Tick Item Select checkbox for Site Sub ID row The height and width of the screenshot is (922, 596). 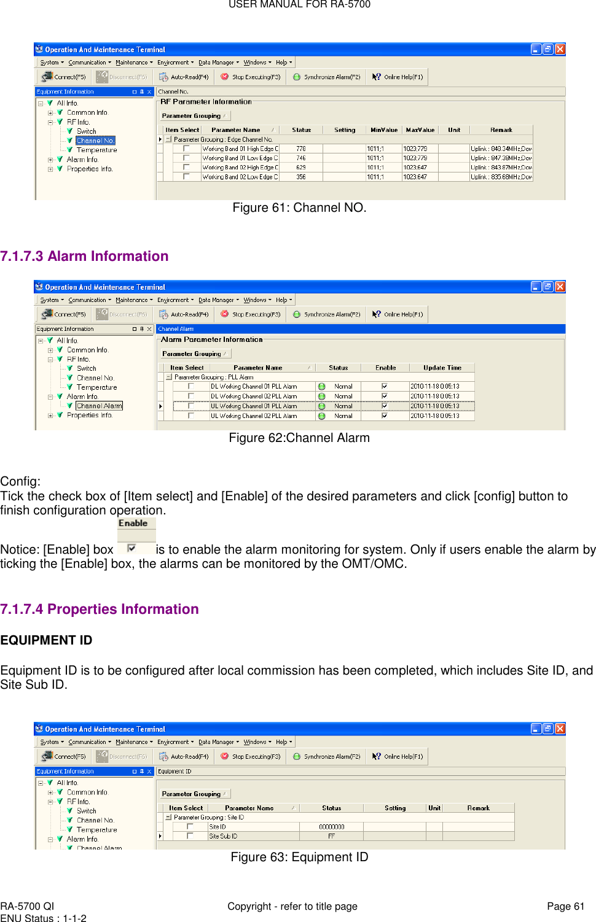(190, 836)
